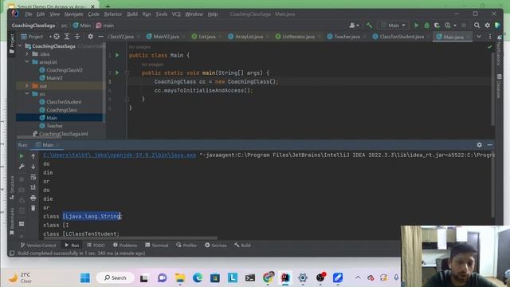The image size is (510, 287).
Task: Click layout icon in Run panel sidebar
Action: click(x=22, y=224)
